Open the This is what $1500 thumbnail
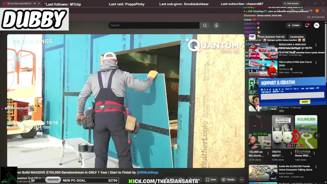Screen dimensions: 327x184 coord(263,68)
